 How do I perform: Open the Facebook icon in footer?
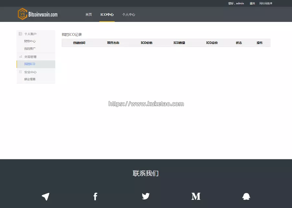coord(95,197)
